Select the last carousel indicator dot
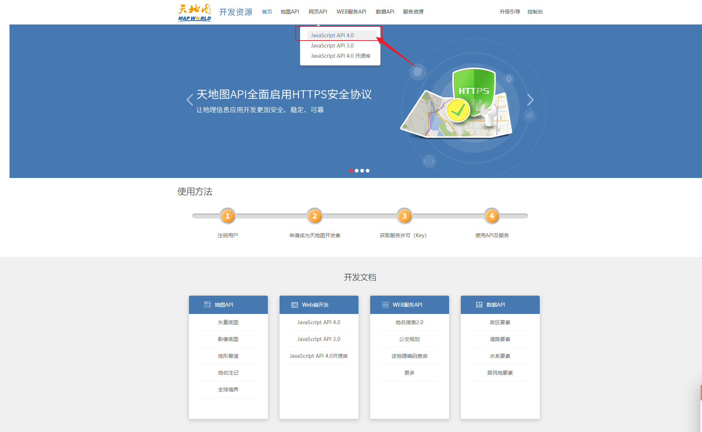Viewport: 702px width, 432px height. tap(368, 171)
